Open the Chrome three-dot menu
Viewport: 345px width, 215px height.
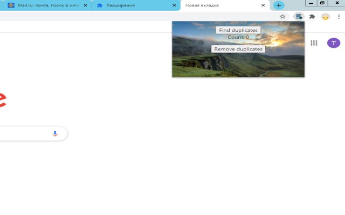tap(339, 17)
